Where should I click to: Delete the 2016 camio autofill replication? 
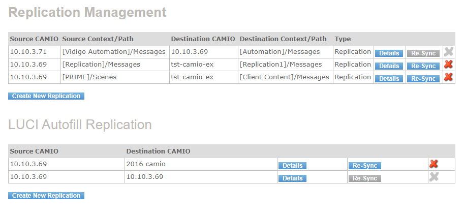(x=434, y=164)
